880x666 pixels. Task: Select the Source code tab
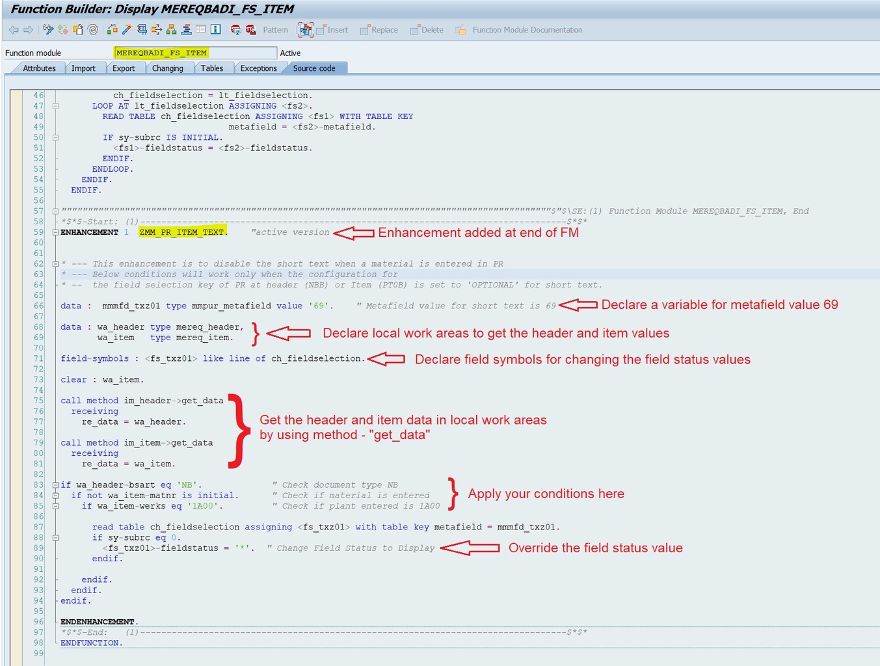click(314, 68)
